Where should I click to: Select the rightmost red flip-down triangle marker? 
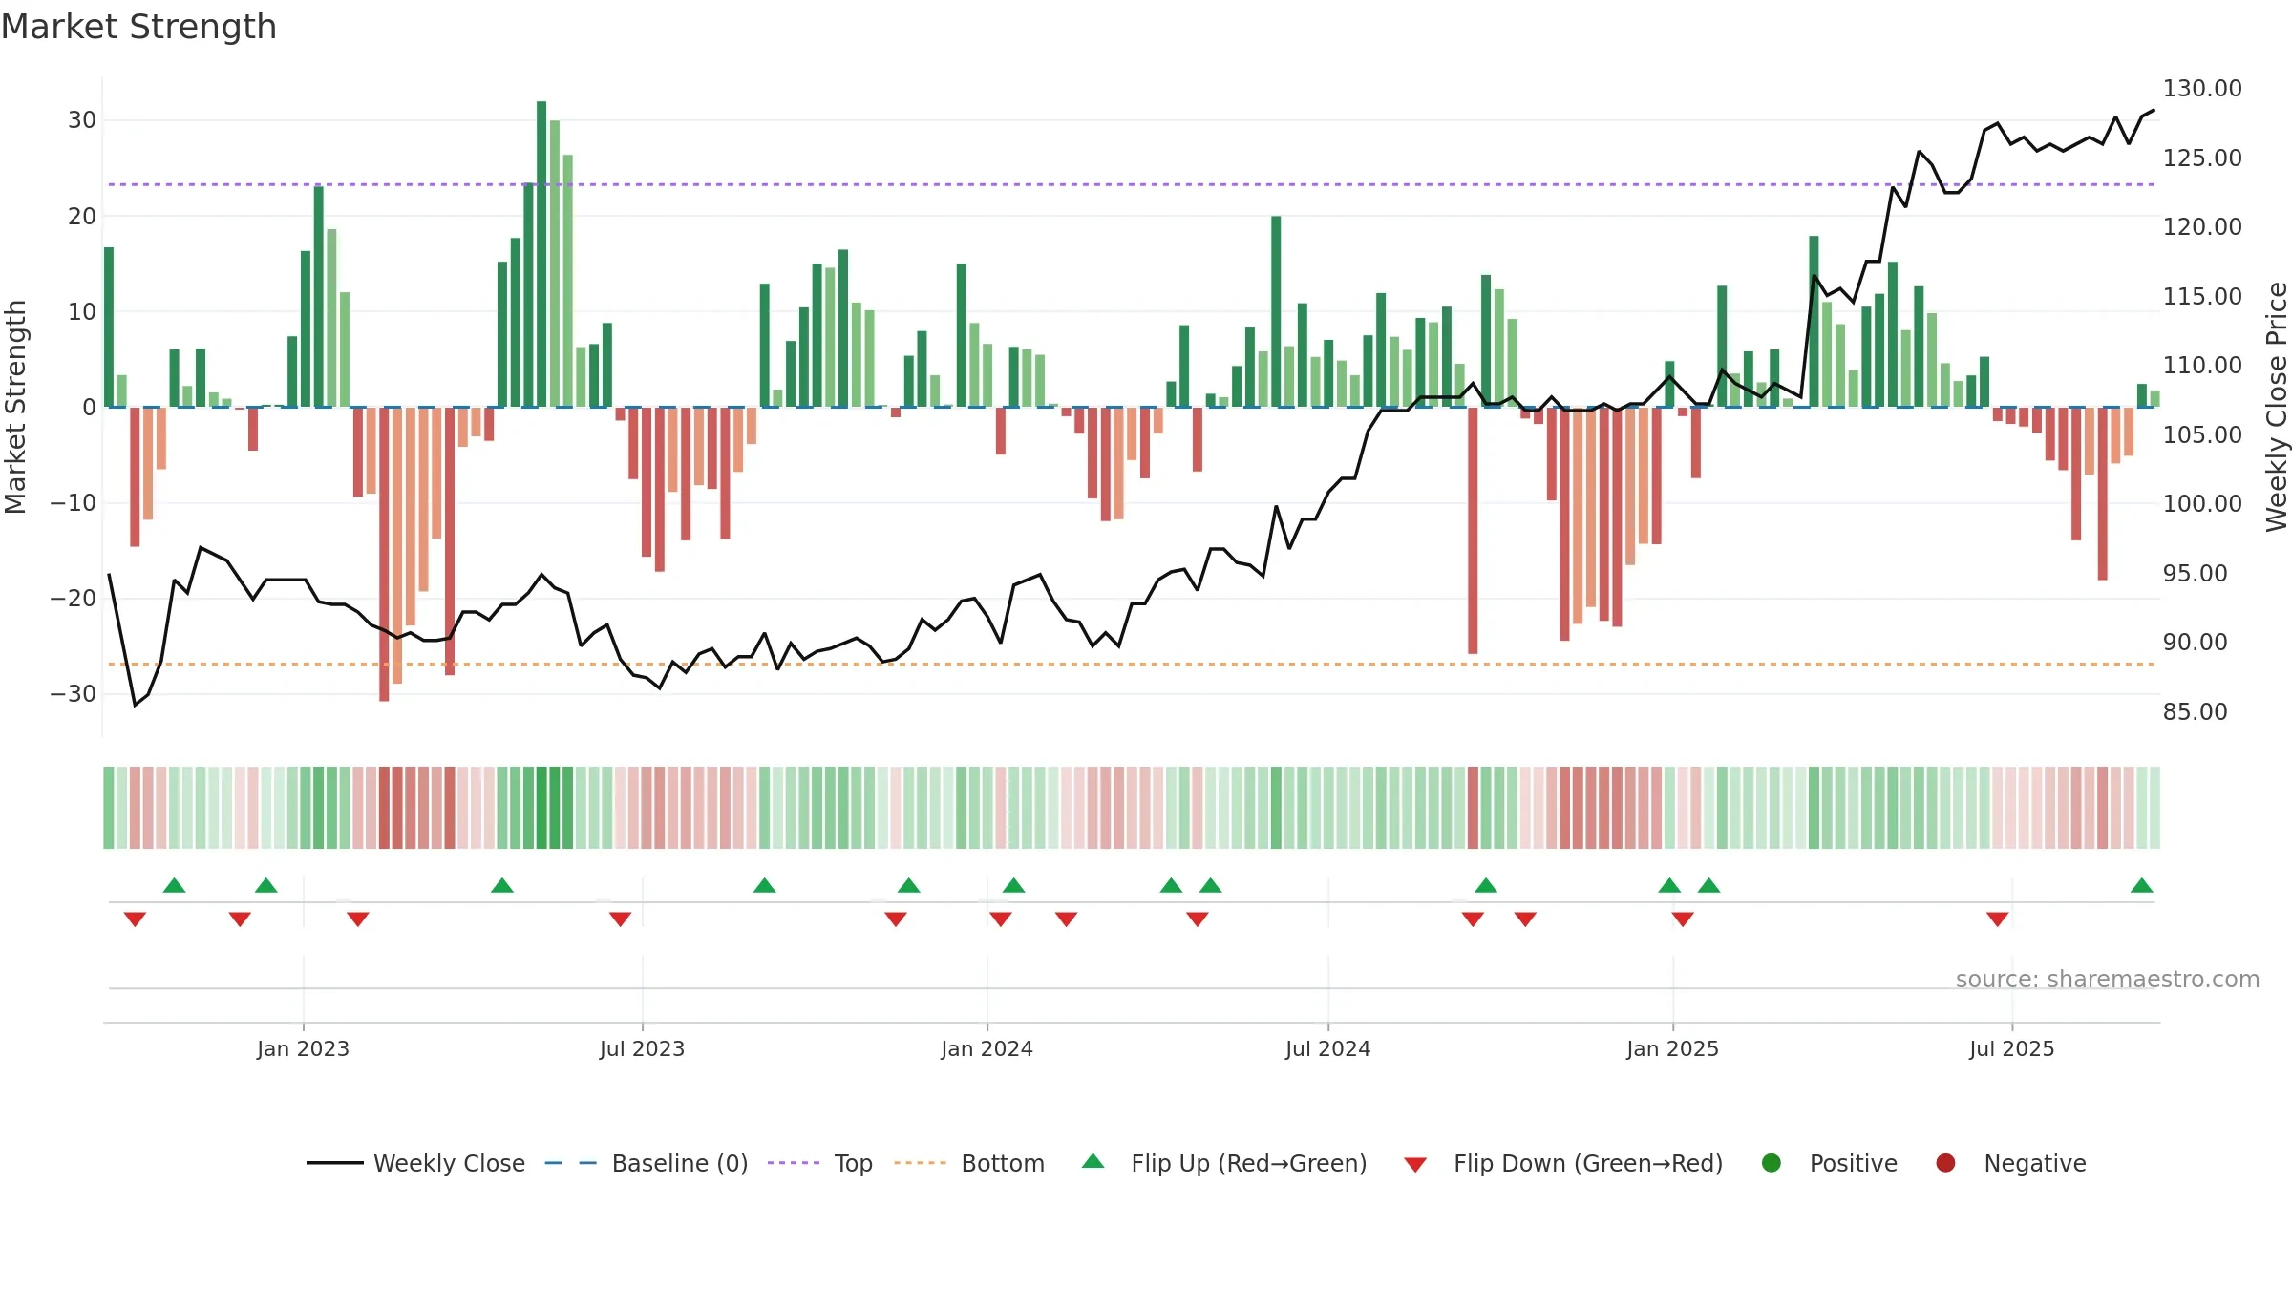click(1997, 919)
